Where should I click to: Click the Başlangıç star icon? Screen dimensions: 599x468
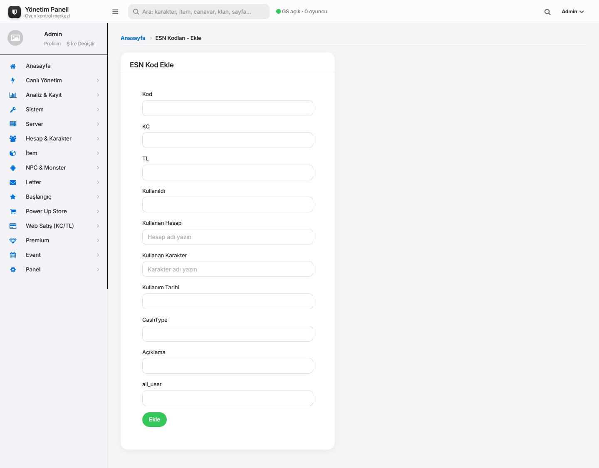[x=13, y=197]
